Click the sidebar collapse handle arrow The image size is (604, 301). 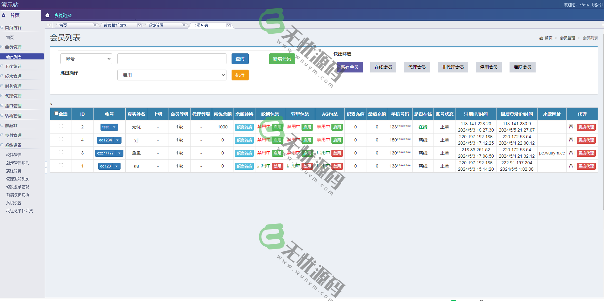[46, 167]
